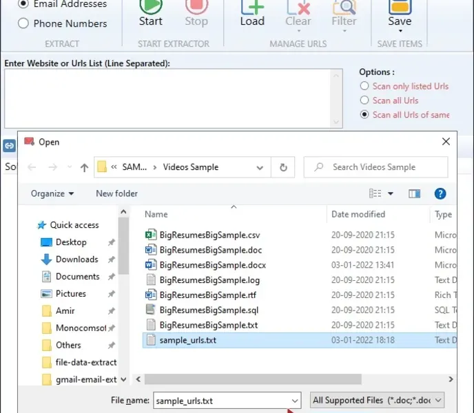Select the Phone Numbers radio option
474x413 pixels.
(23, 23)
